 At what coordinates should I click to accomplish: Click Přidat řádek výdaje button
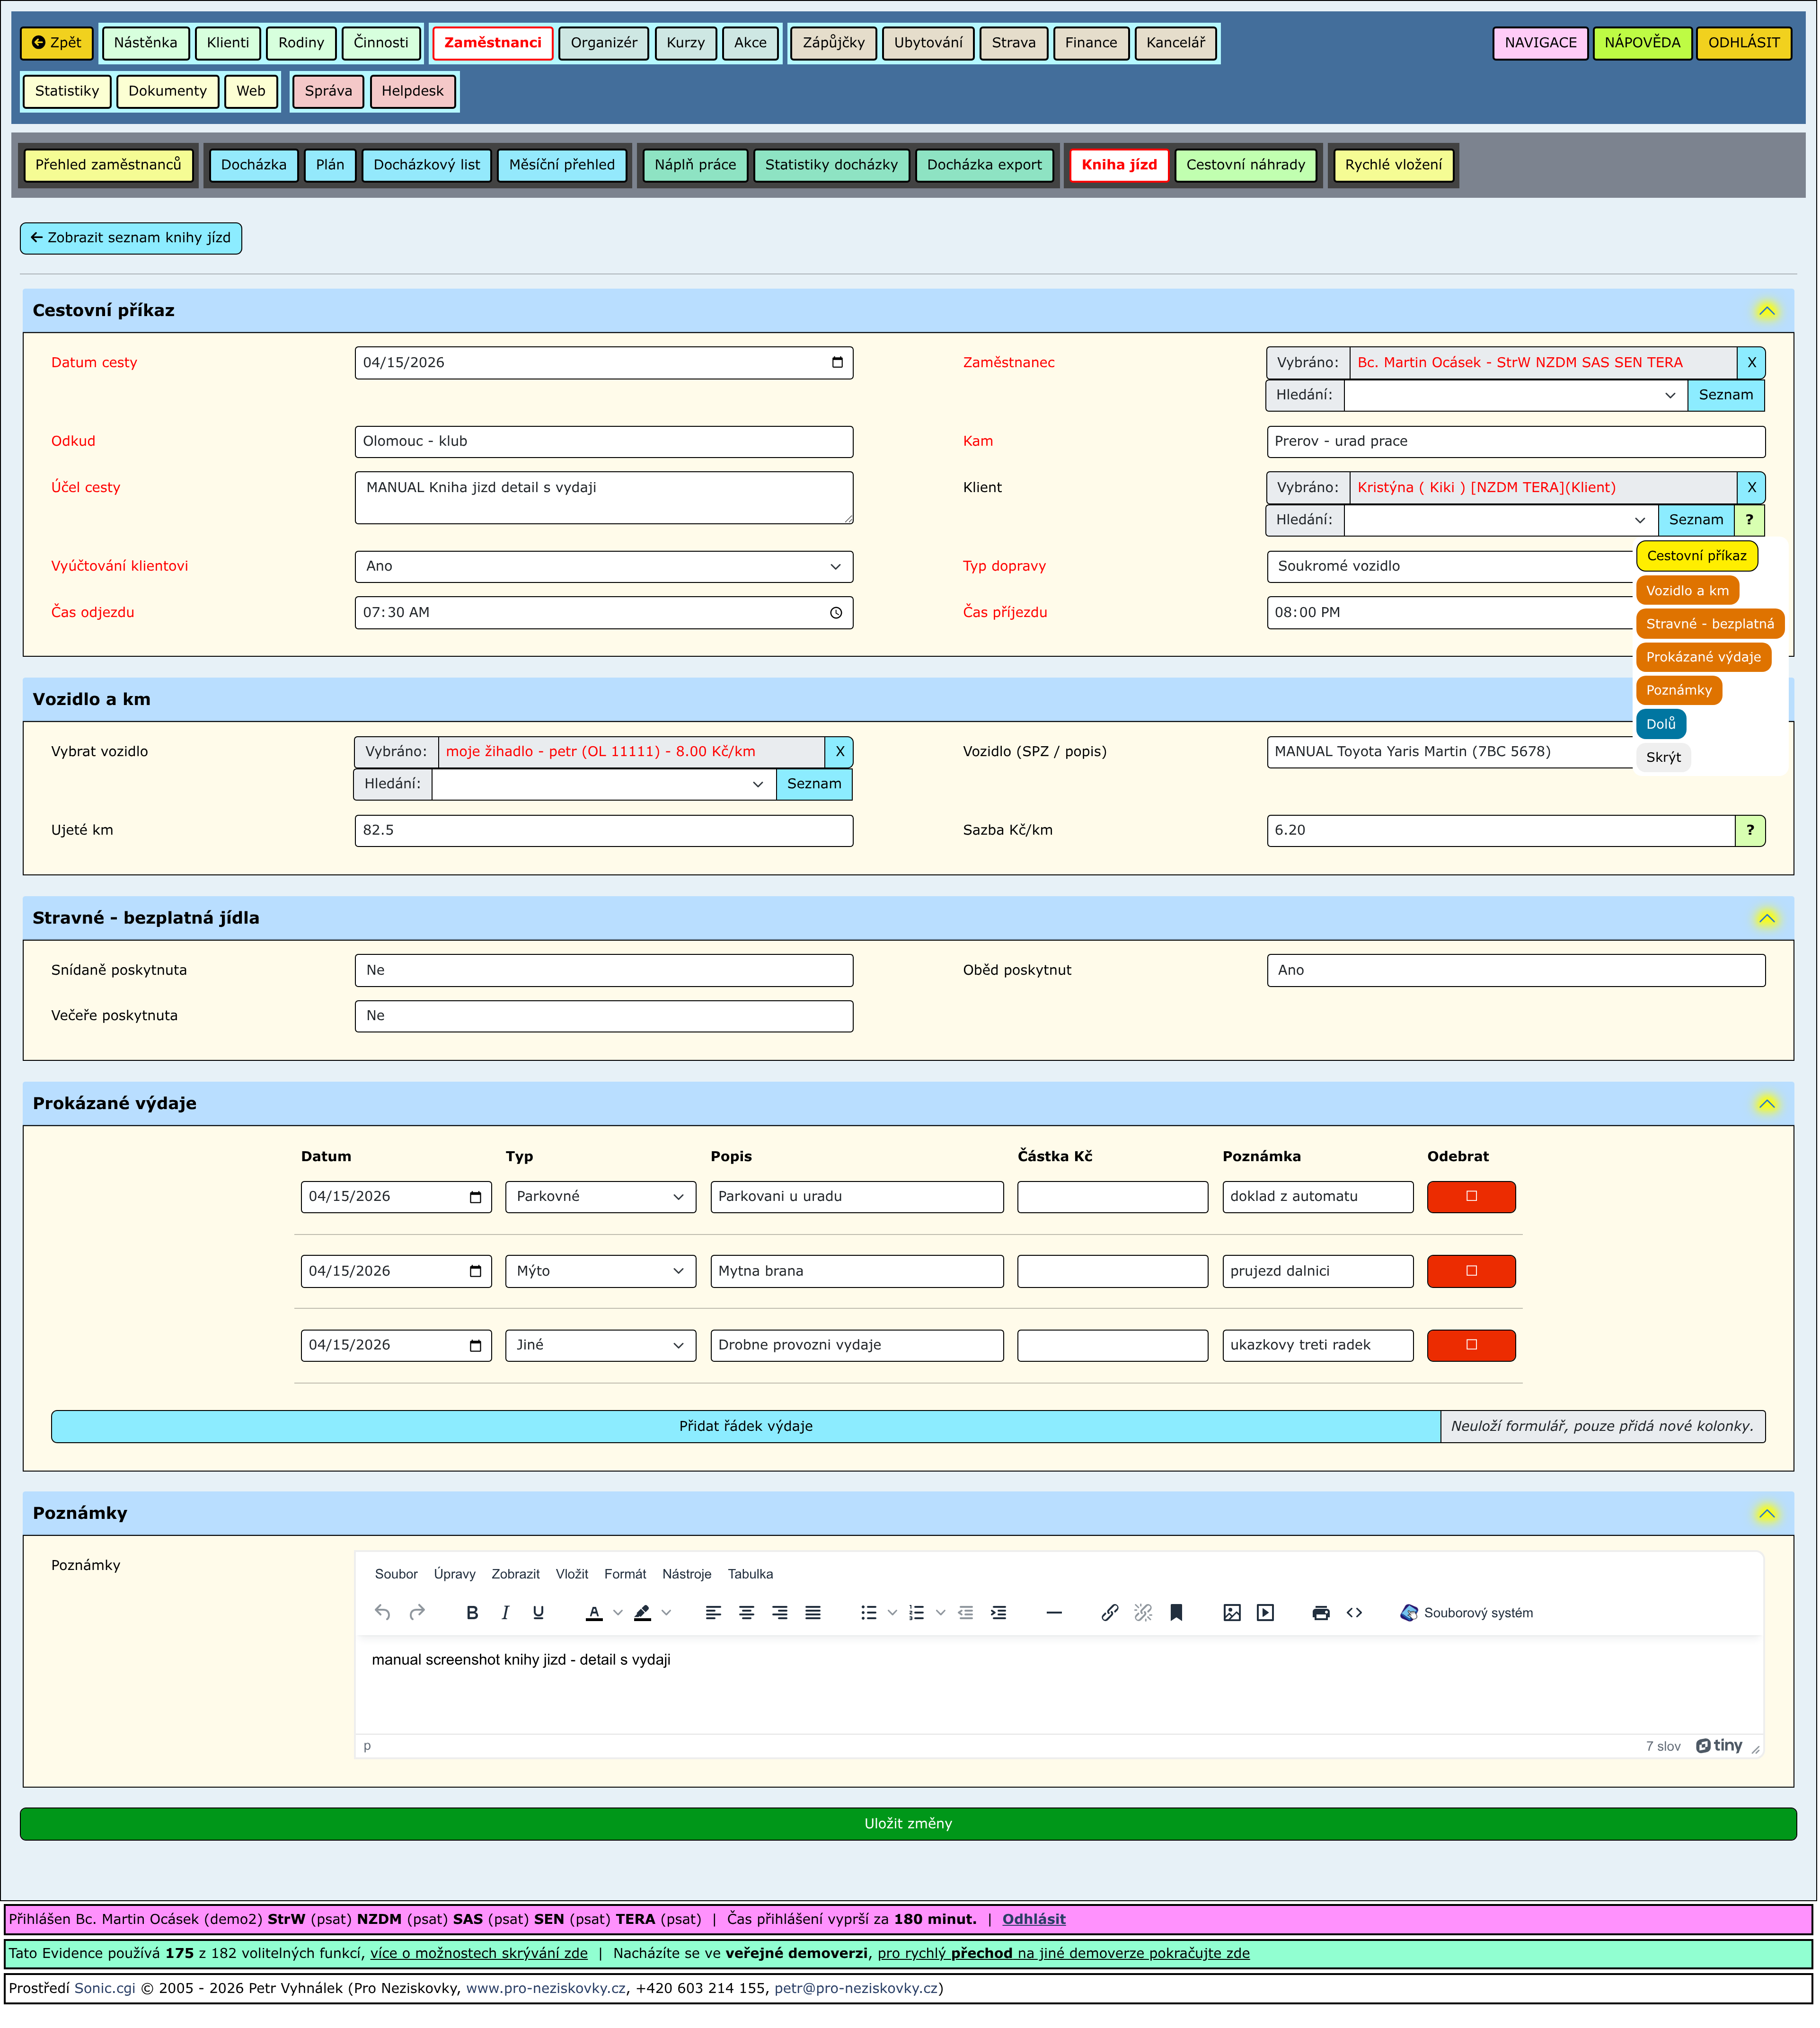click(x=745, y=1427)
